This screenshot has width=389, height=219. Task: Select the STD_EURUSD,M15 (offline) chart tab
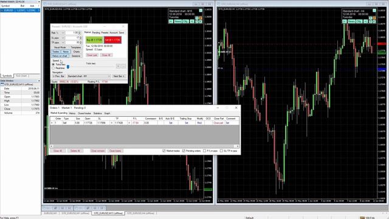coord(108,214)
